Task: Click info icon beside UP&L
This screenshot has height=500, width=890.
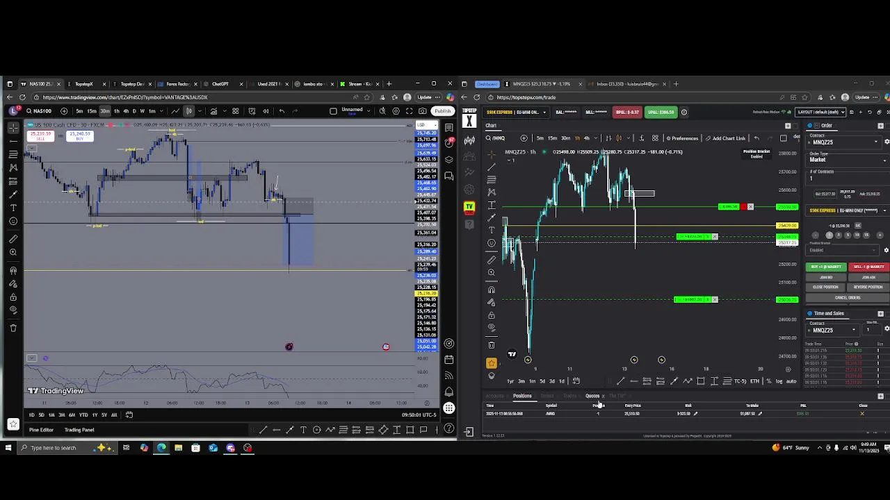Action: pyautogui.click(x=684, y=112)
